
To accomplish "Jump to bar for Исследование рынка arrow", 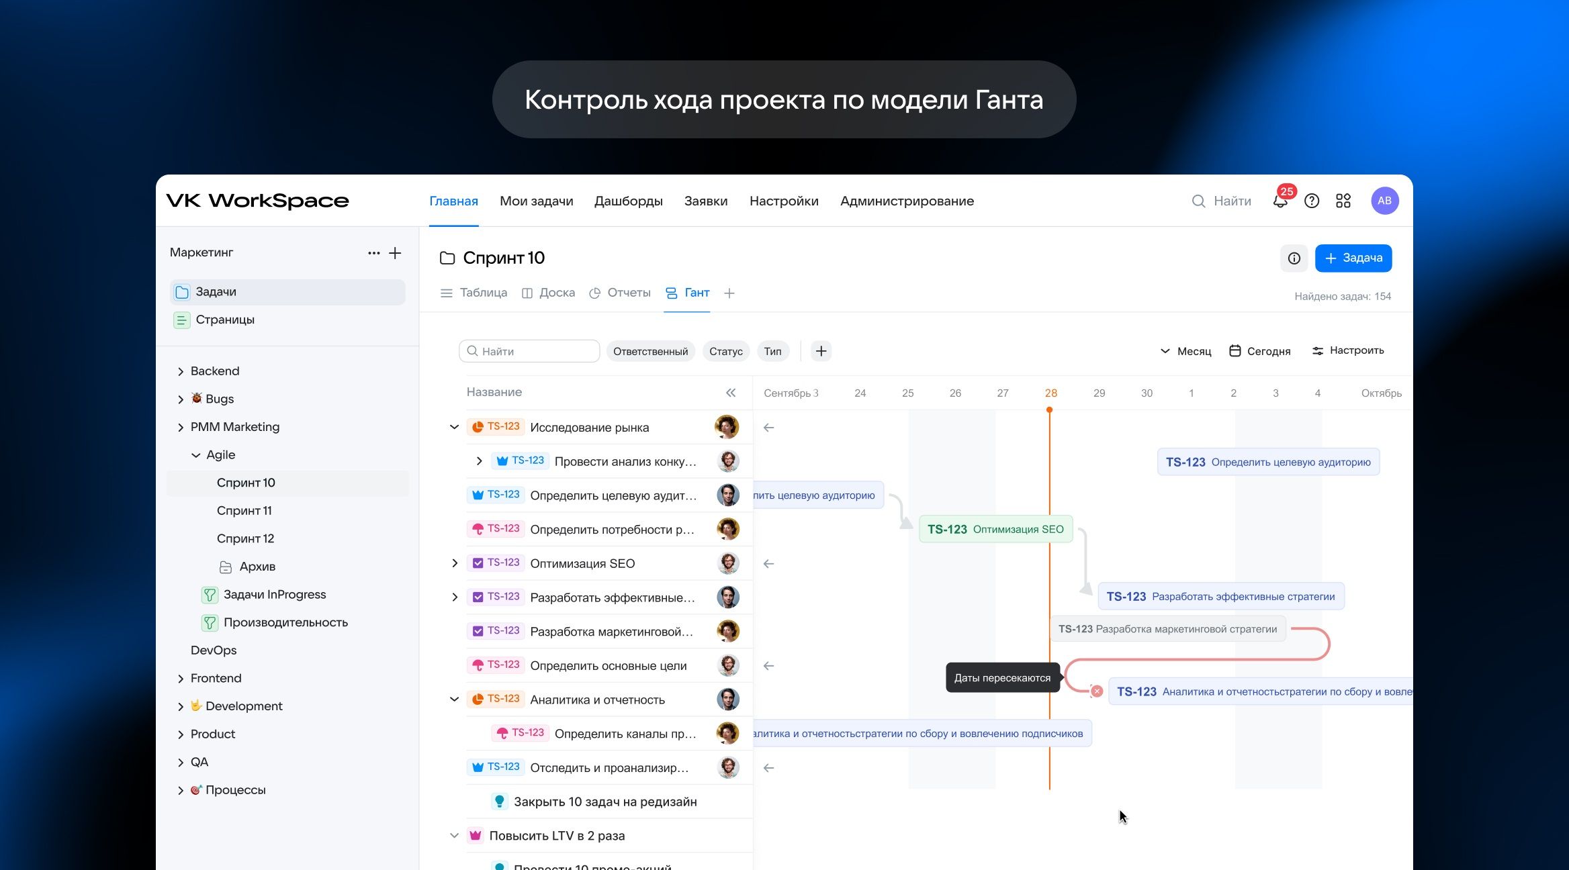I will point(769,428).
